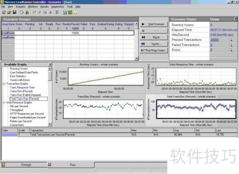Click the magnifier next to Failed Transactions

point(231,45)
